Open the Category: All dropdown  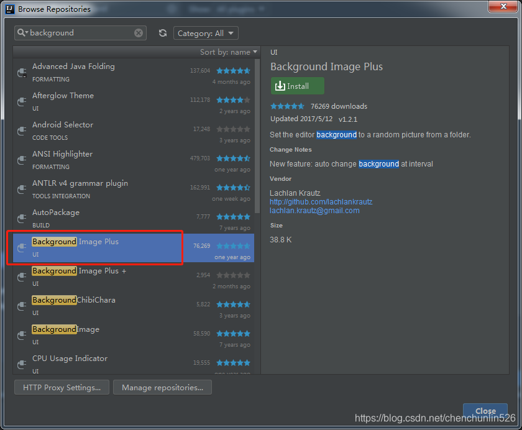pyautogui.click(x=206, y=34)
